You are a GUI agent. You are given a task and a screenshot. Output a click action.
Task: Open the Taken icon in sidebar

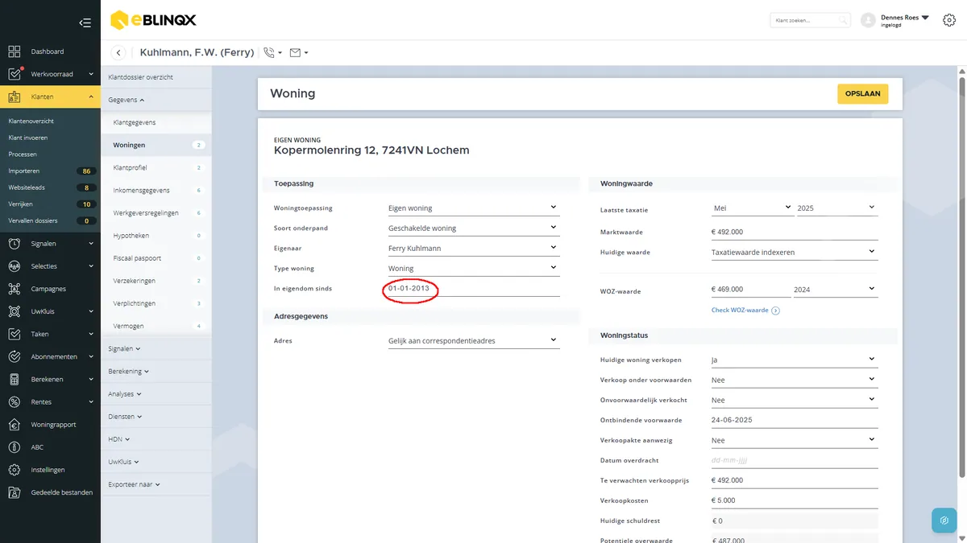pyautogui.click(x=15, y=334)
